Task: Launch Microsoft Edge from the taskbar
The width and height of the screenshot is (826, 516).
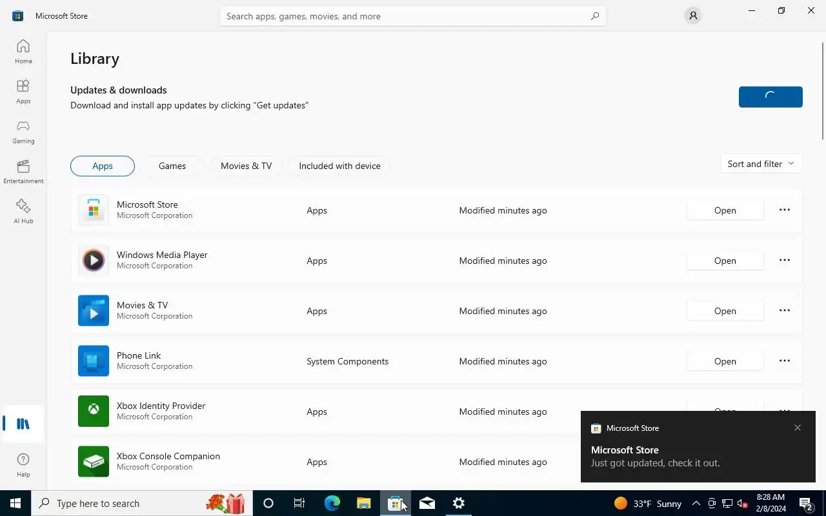Action: (x=332, y=503)
